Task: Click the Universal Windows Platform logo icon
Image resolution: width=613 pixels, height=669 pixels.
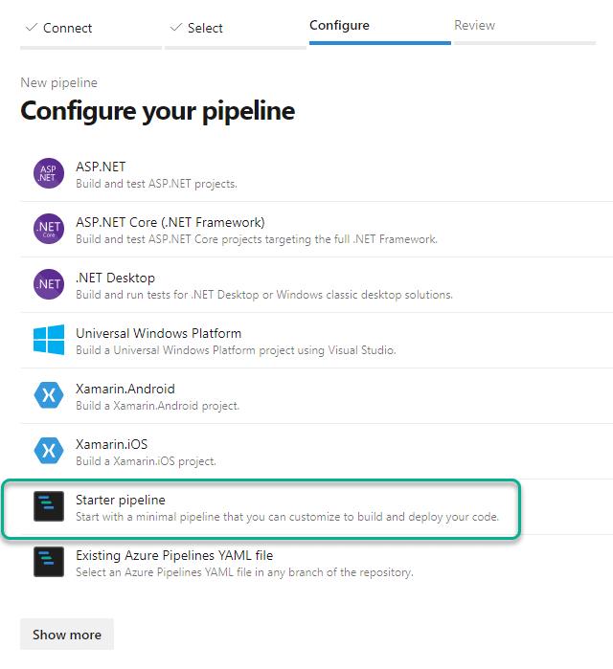Action: pos(49,341)
